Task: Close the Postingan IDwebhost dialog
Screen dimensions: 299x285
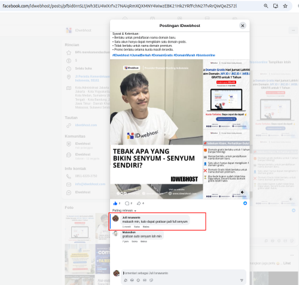Action: 243,26
